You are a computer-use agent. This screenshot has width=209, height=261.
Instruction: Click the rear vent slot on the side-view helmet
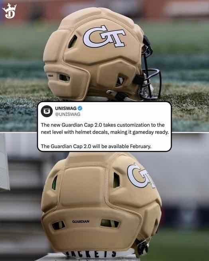coord(65,78)
